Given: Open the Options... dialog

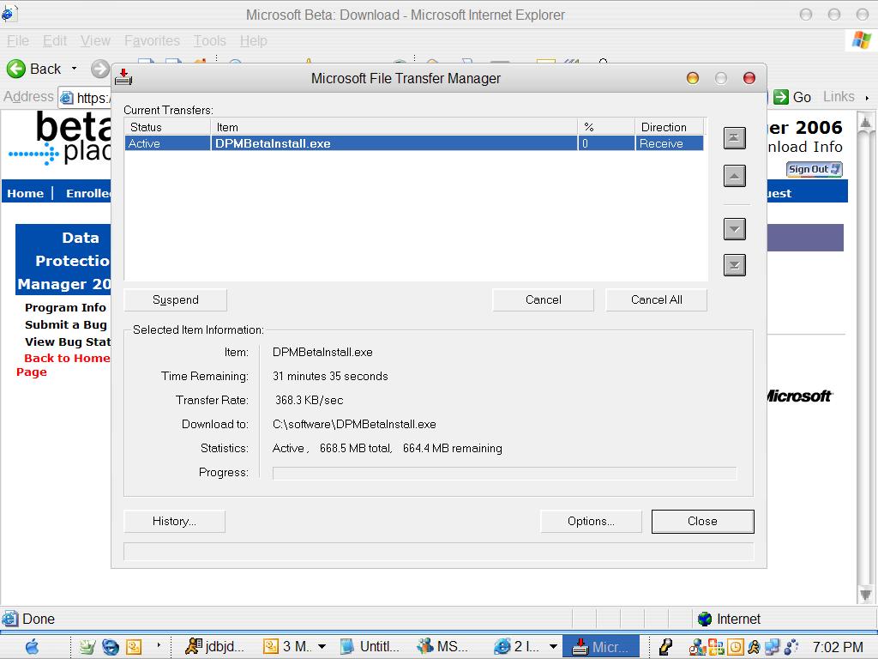Looking at the screenshot, I should [591, 521].
